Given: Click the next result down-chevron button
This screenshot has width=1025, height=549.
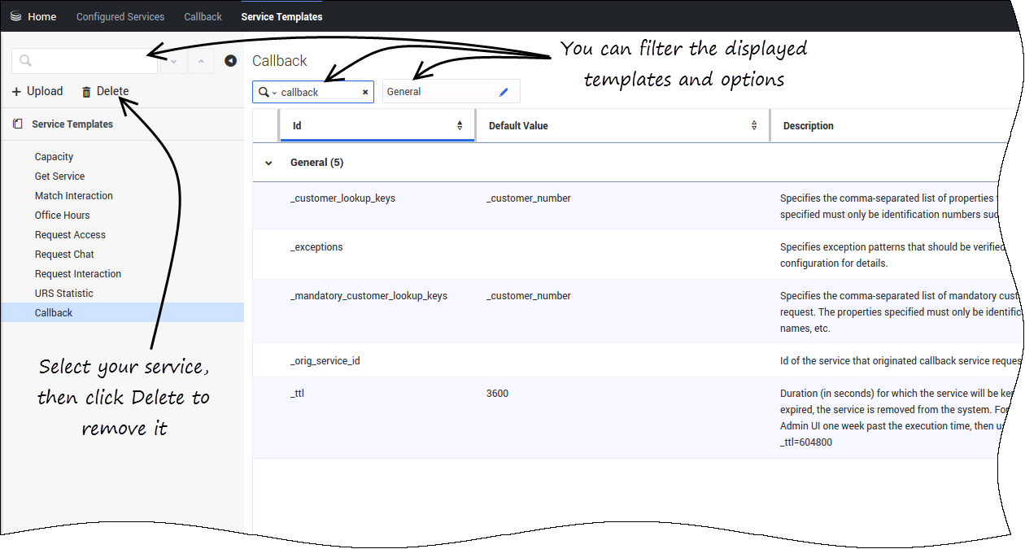Looking at the screenshot, I should pos(173,61).
